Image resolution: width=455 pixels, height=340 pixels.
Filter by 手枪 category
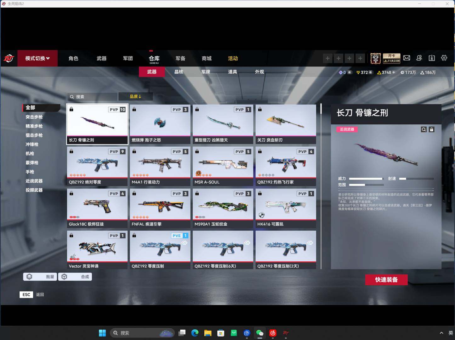point(30,172)
